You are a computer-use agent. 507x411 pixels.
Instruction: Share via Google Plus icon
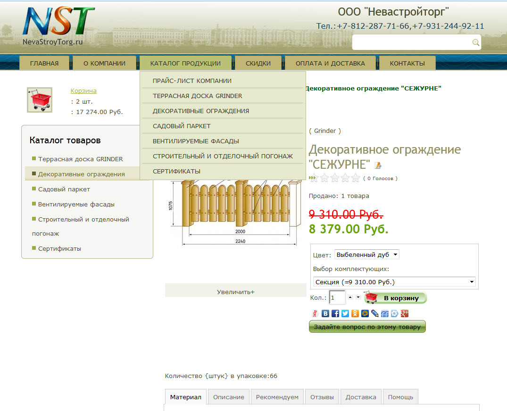pos(405,313)
